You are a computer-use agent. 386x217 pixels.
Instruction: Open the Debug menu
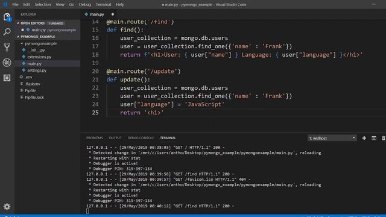pyautogui.click(x=85, y=4)
